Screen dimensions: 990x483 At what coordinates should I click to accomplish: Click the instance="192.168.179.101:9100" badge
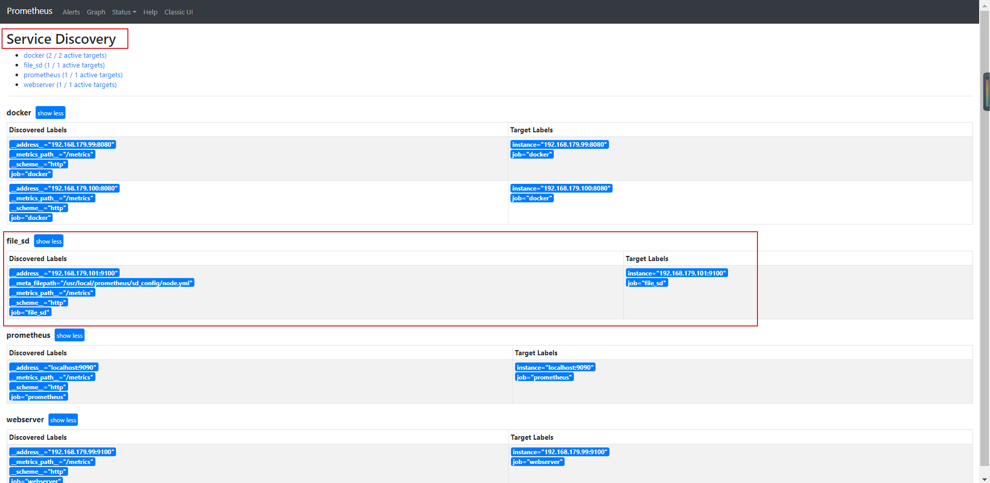tap(676, 273)
